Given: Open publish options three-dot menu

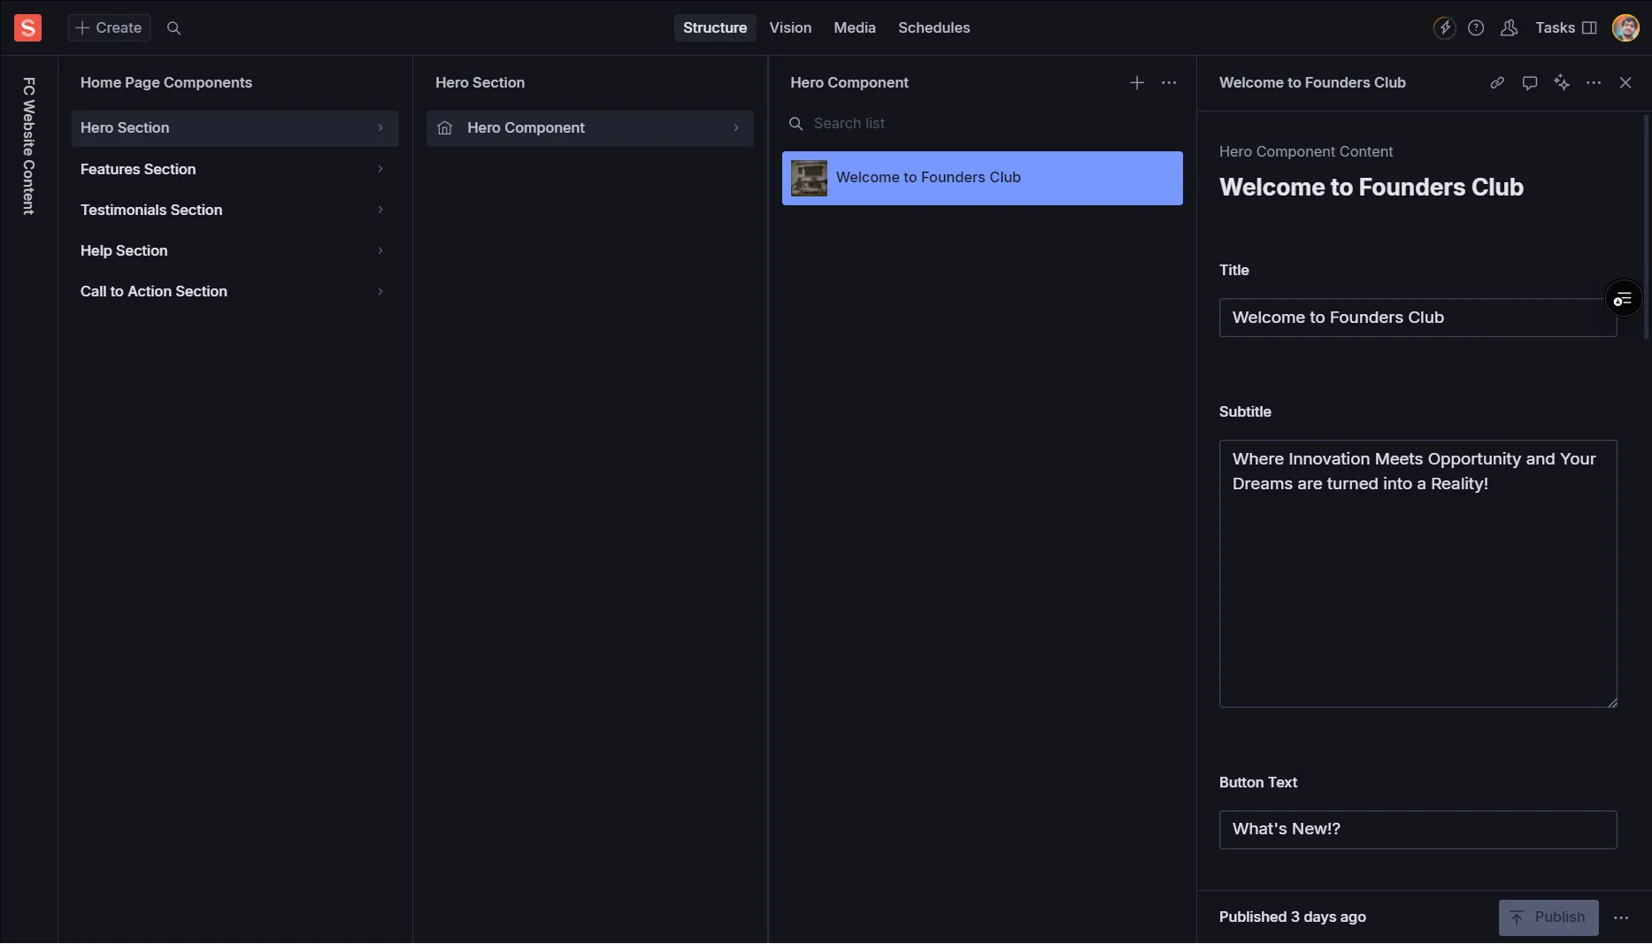Looking at the screenshot, I should (x=1621, y=917).
